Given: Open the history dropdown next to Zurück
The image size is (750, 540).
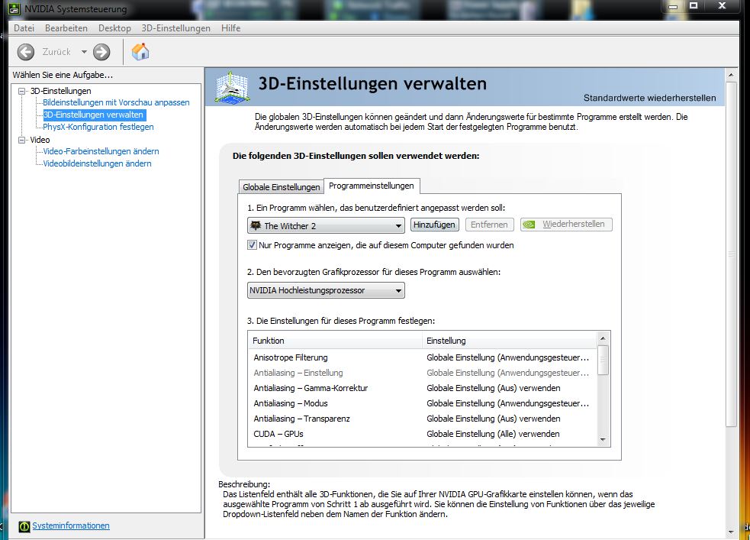Looking at the screenshot, I should click(x=84, y=52).
